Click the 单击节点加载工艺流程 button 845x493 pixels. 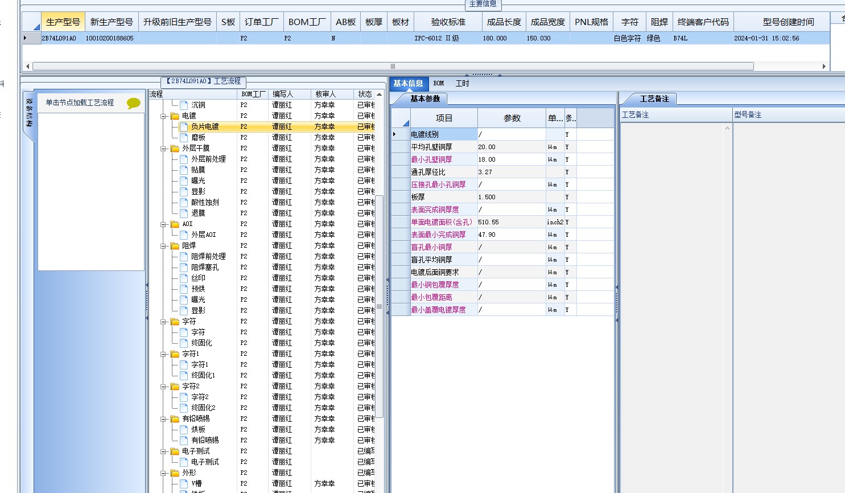[x=80, y=103]
